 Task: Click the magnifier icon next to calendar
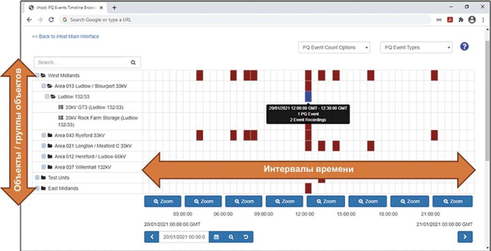click(231, 237)
